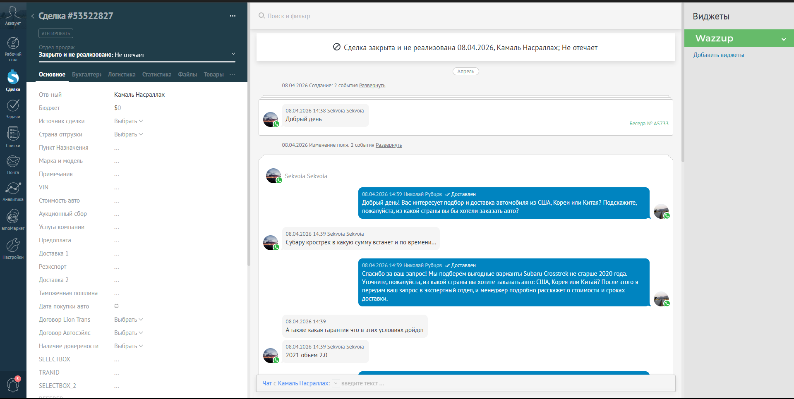
Task: Click the Бюджет $0 value field
Action: [x=118, y=108]
